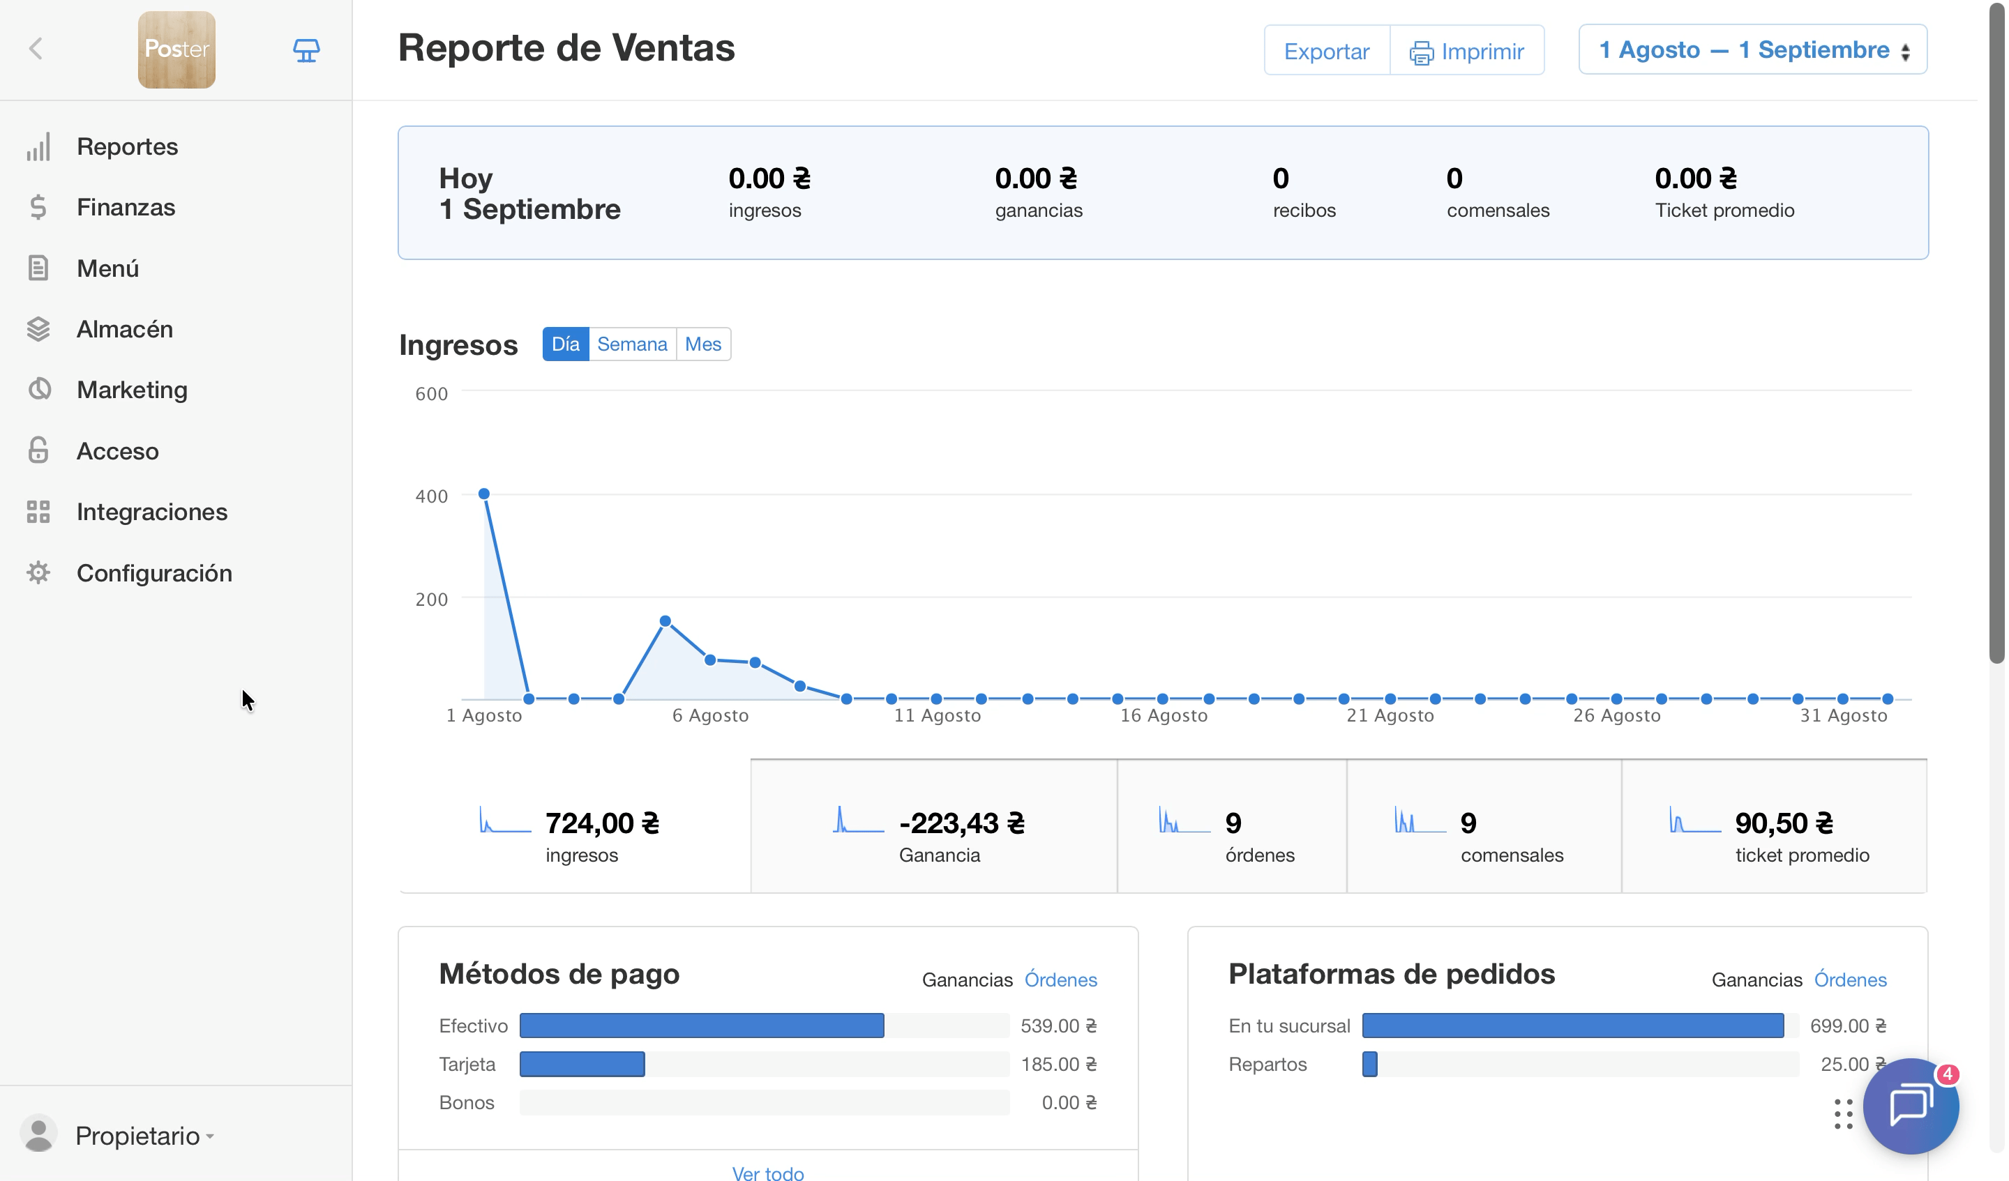Select the 724,00 ingresos metric tab
This screenshot has width=2009, height=1181.
pyautogui.click(x=575, y=826)
